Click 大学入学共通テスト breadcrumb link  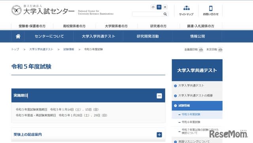(x=41, y=49)
